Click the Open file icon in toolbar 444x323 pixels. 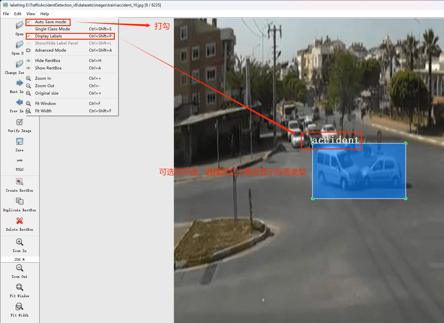click(19, 25)
